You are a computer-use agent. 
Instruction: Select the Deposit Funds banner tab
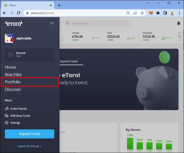tap(69, 62)
